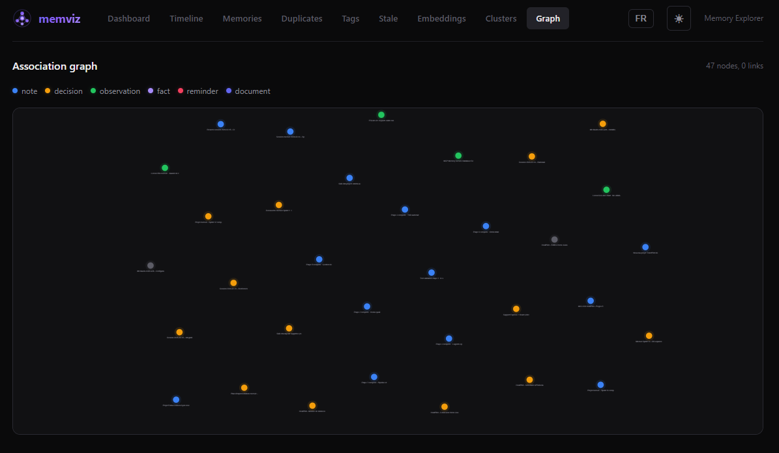Click the green observation legend dot
The width and height of the screenshot is (779, 453).
93,91
